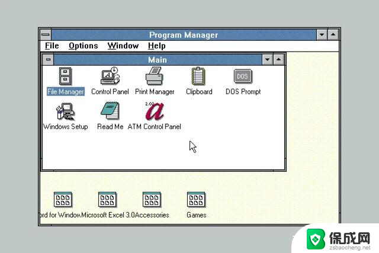Open the File menu
This screenshot has width=379, height=253.
(52, 46)
